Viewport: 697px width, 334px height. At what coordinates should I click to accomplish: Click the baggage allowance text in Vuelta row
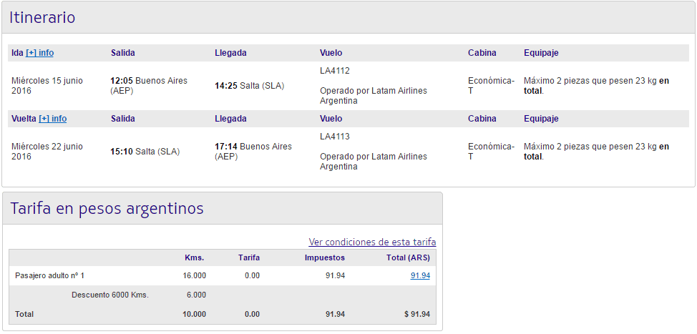(x=597, y=152)
